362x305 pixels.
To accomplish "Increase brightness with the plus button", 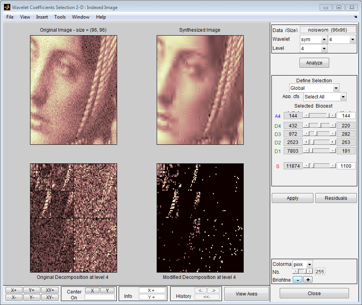I will (307, 280).
